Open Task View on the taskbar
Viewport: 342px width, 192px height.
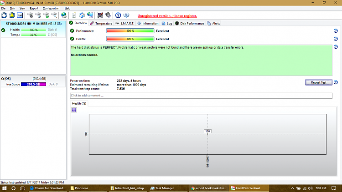[x=22, y=188]
